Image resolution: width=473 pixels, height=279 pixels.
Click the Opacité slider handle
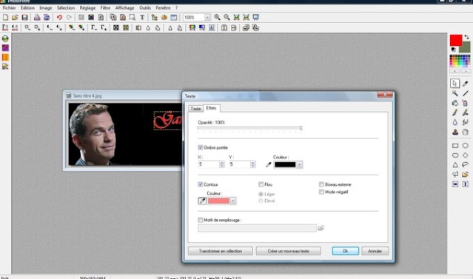pos(301,128)
